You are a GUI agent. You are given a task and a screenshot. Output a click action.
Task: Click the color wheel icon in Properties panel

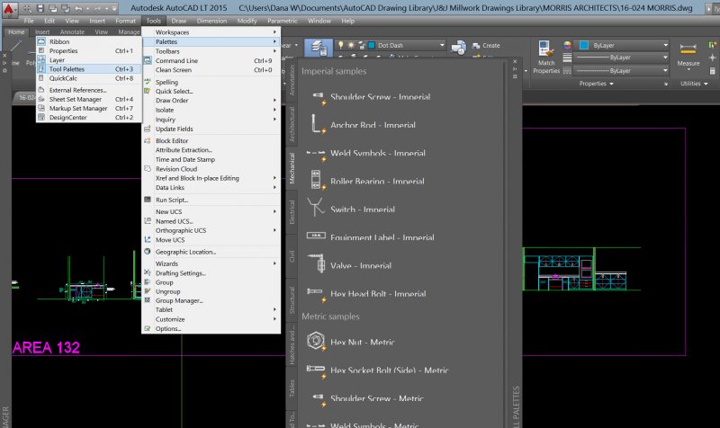(x=568, y=45)
